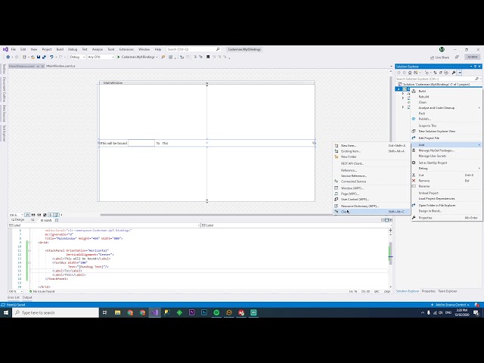Viewport: 484px width, 363px height.
Task: Click the Navigate Backward toolbar icon
Action: (8, 57)
